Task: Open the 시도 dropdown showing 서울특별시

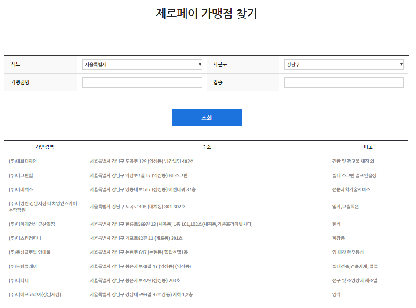Action: (x=142, y=65)
